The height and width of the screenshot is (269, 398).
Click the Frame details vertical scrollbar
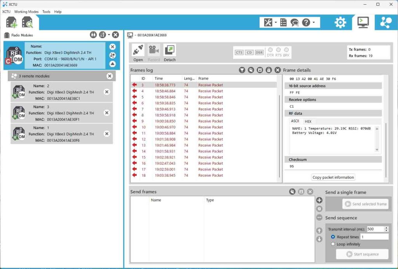coord(386,150)
